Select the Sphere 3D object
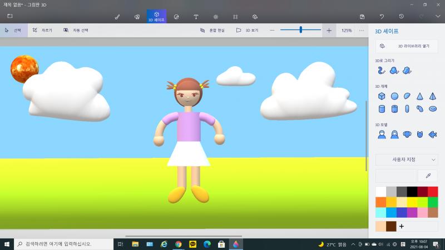This screenshot has height=250, width=445. [x=394, y=96]
